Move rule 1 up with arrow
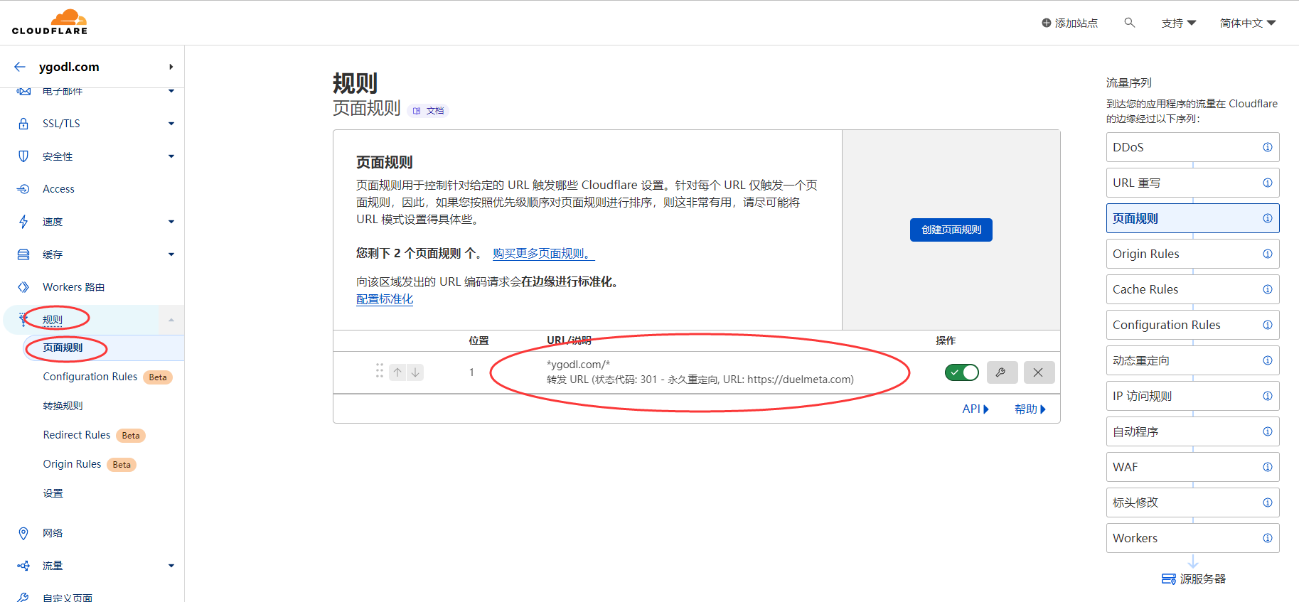This screenshot has width=1299, height=602. point(397,372)
